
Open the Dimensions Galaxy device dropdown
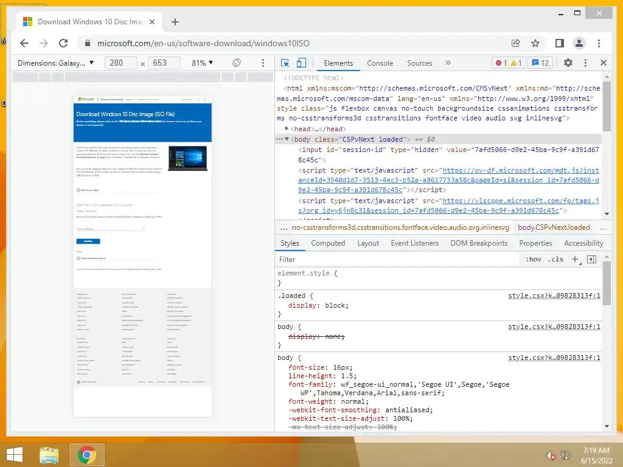point(55,63)
